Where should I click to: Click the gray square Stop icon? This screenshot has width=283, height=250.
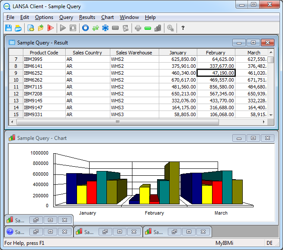[x=73, y=28]
